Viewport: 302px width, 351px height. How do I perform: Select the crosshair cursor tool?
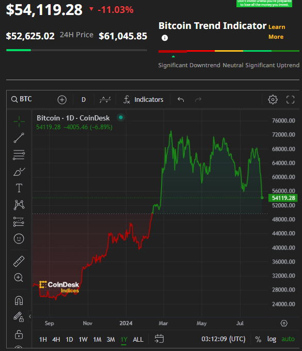[19, 121]
